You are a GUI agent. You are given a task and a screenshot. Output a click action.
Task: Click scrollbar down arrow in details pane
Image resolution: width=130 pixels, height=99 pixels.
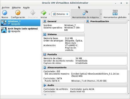129,94
